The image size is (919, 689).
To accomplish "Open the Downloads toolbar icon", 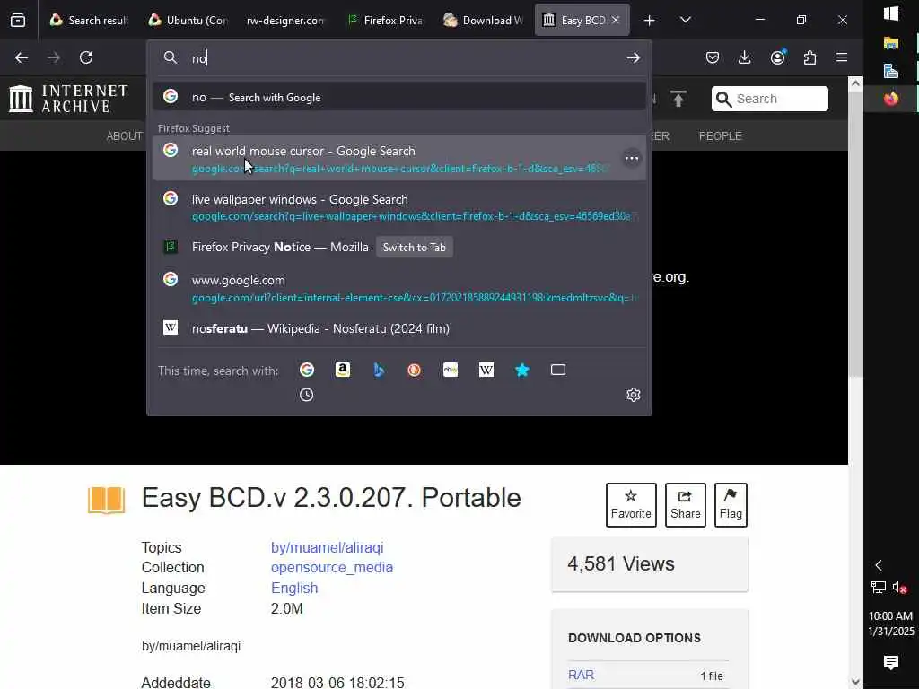I will (x=744, y=57).
